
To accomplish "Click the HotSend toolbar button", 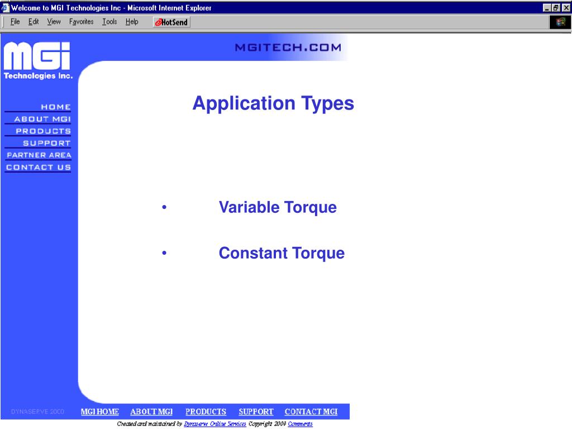I will coord(171,22).
